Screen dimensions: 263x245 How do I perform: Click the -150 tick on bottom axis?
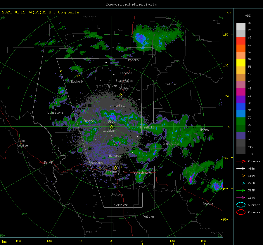coord(17,241)
